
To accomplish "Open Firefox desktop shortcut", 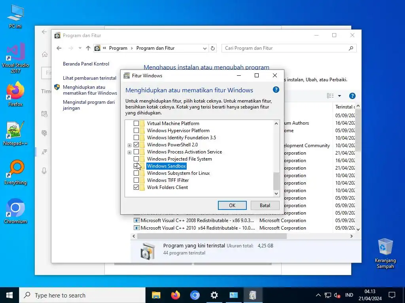I will tap(15, 94).
